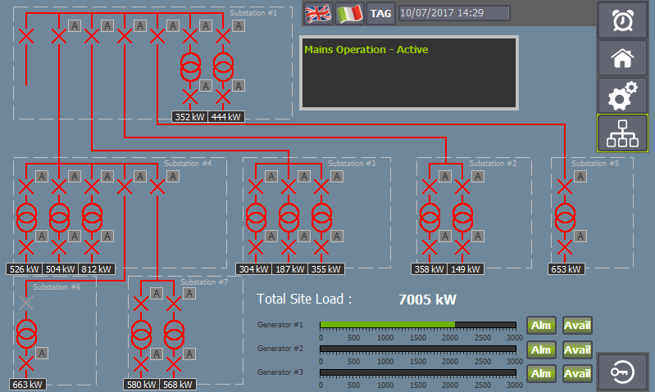The image size is (655, 392).
Task: Click the open grey breaker in Substation #6
Action: [x=26, y=303]
